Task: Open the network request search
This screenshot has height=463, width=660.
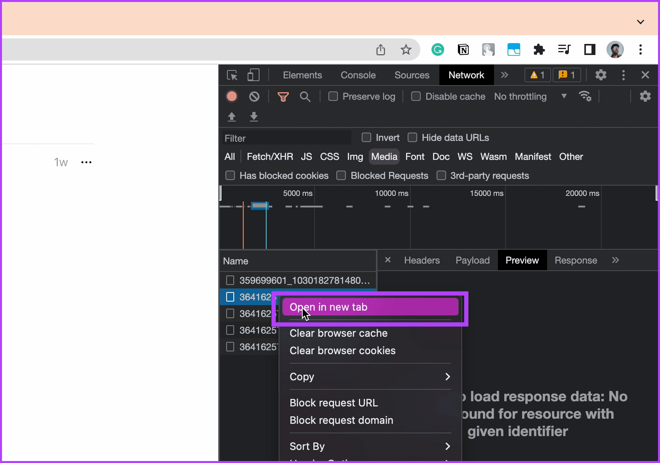Action: (x=305, y=96)
